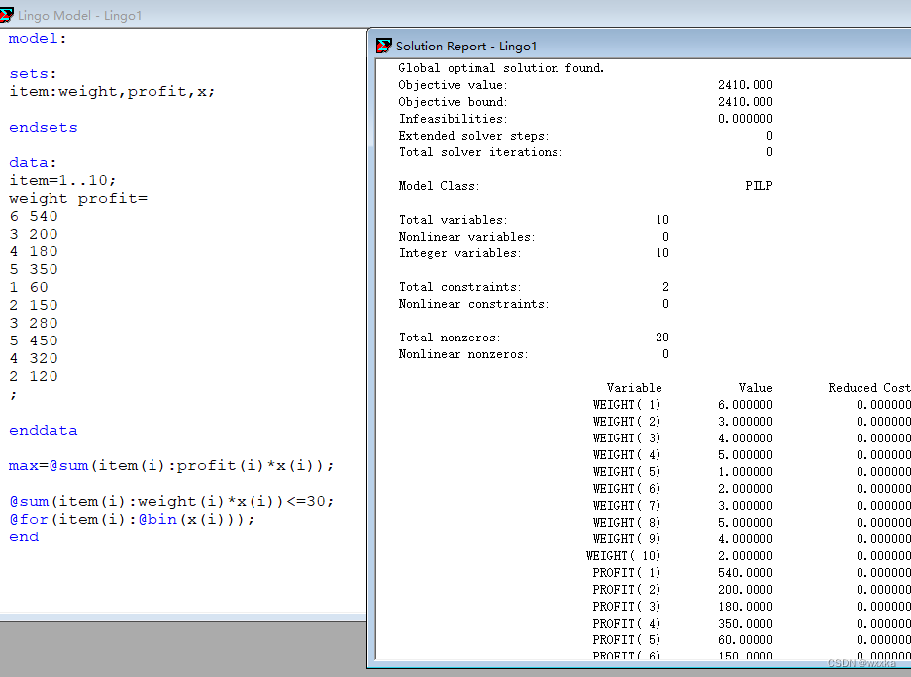Viewport: 911px width, 677px height.
Task: Click the PROFIT( 1) row
Action: coord(752,573)
